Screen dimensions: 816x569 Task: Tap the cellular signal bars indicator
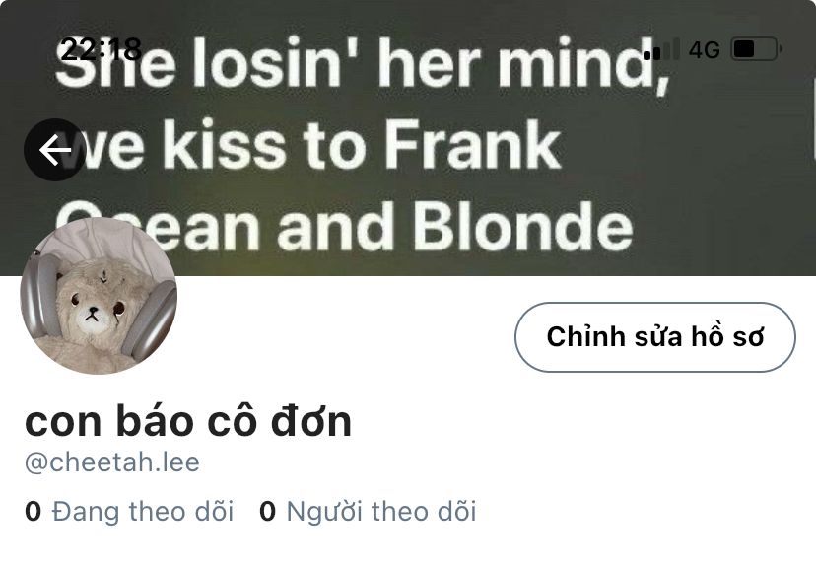661,49
